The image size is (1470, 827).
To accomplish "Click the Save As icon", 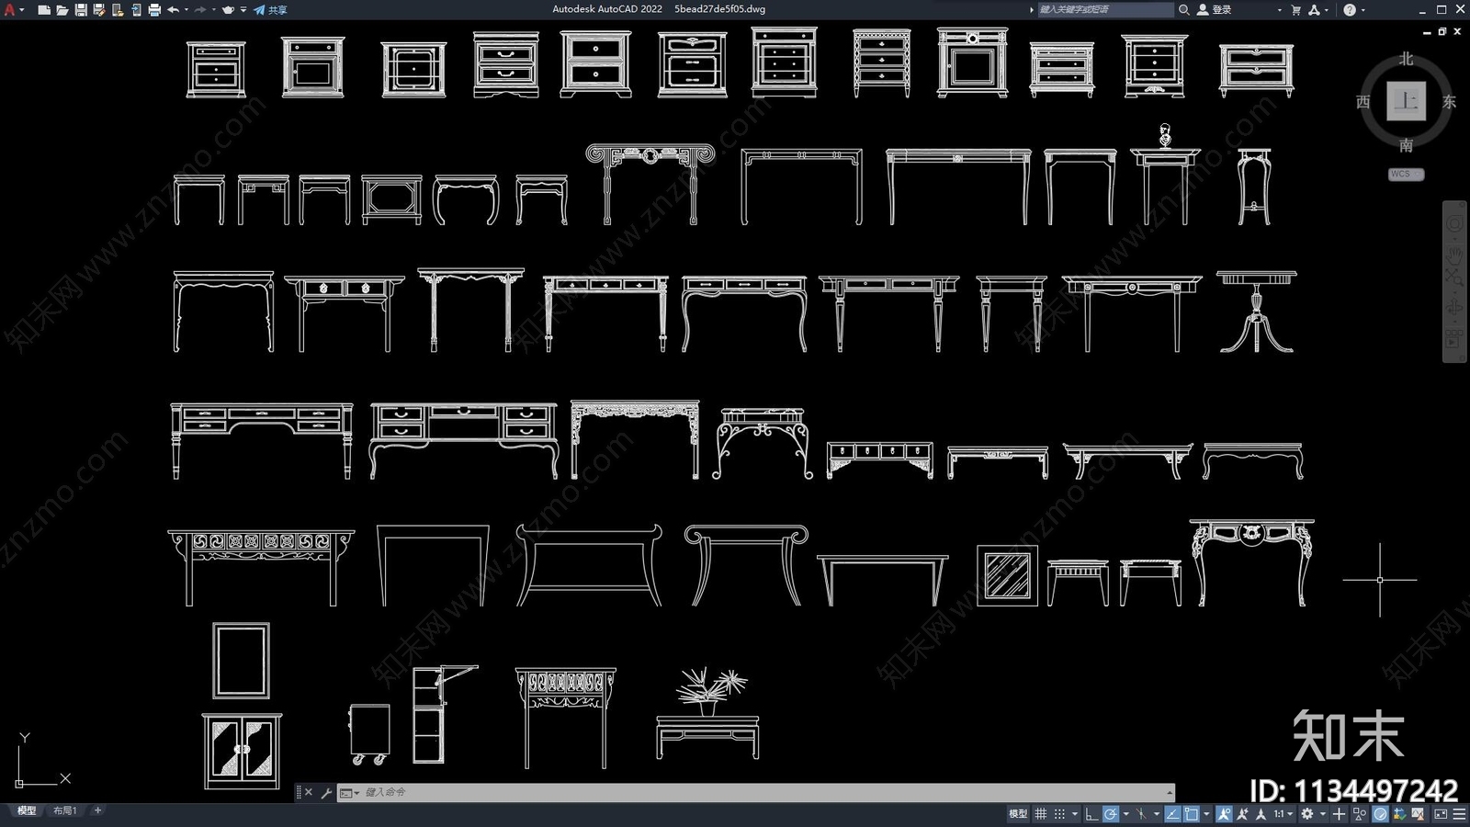I will tap(99, 9).
